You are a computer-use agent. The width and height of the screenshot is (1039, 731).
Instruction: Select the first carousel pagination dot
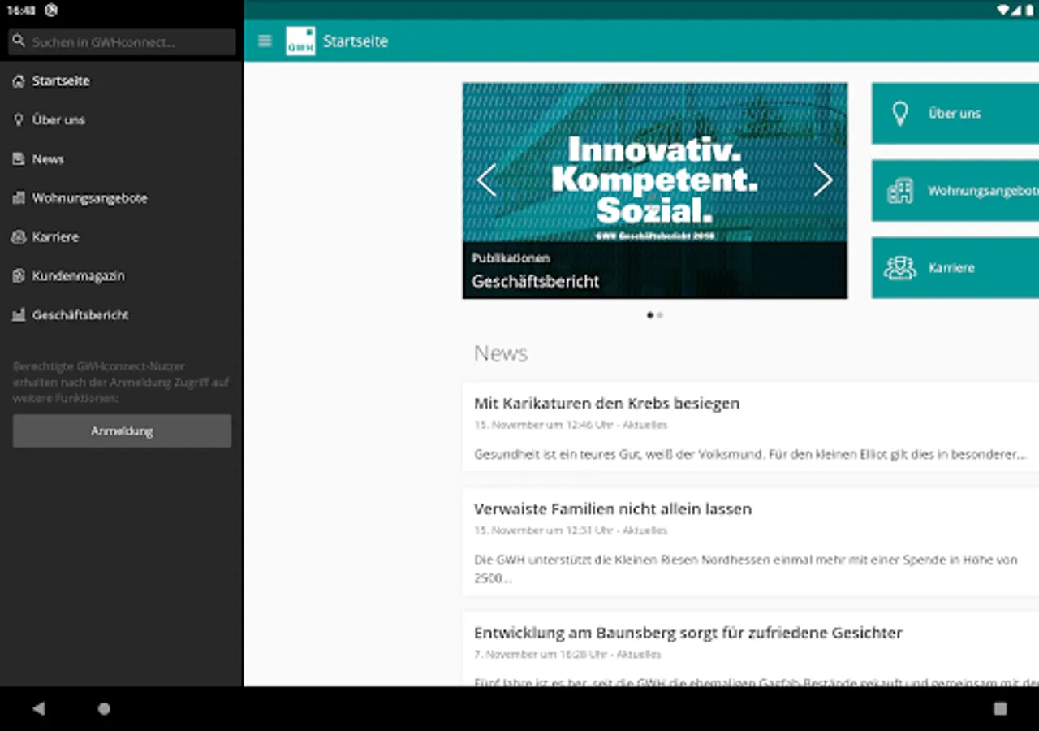[650, 315]
